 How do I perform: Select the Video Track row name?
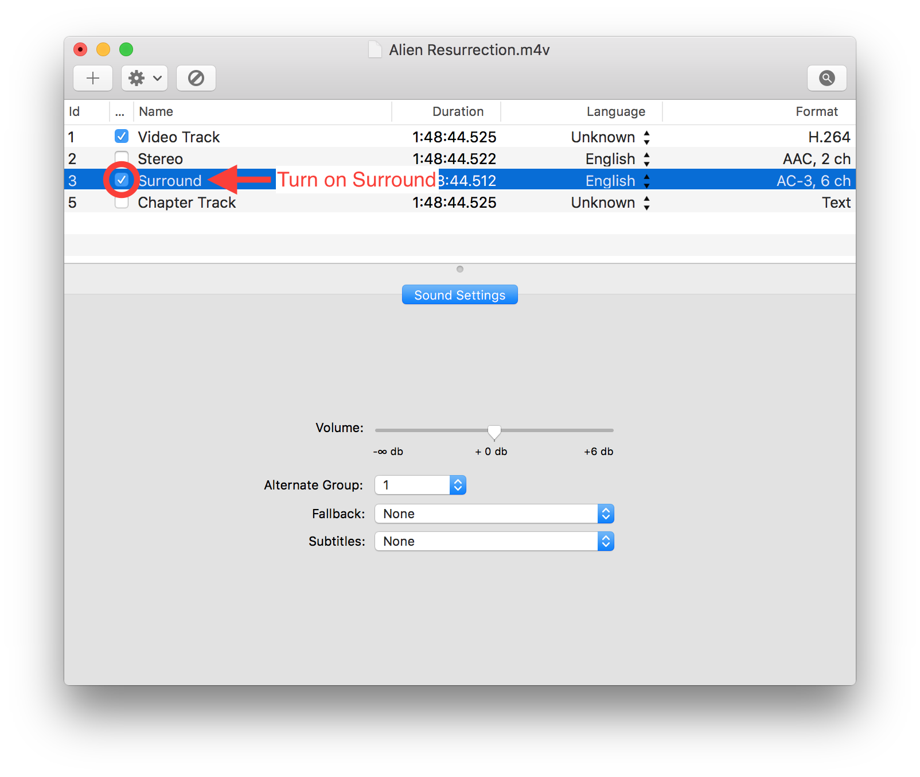pos(179,137)
